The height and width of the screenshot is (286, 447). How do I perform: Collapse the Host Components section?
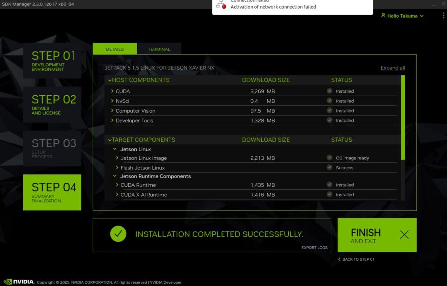pos(110,80)
